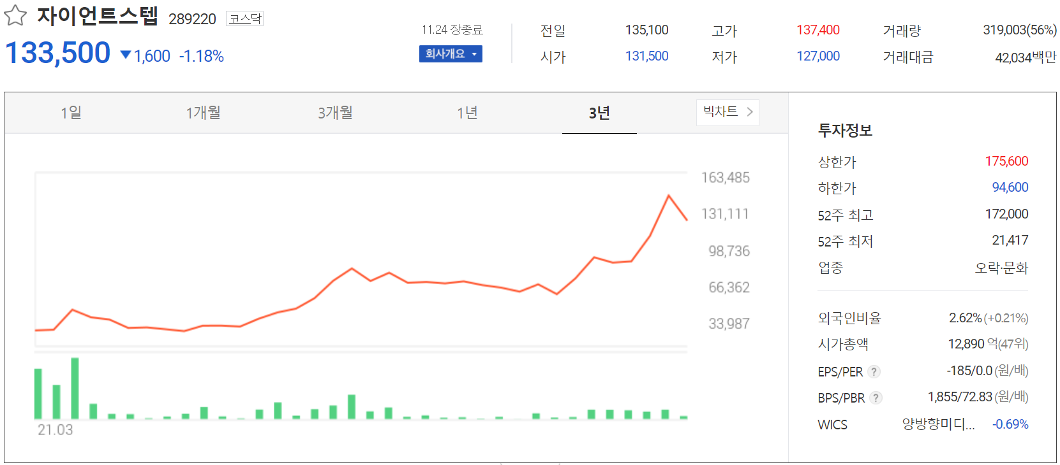The width and height of the screenshot is (1060, 465).
Task: Click stock code 289220
Action: coord(193,19)
